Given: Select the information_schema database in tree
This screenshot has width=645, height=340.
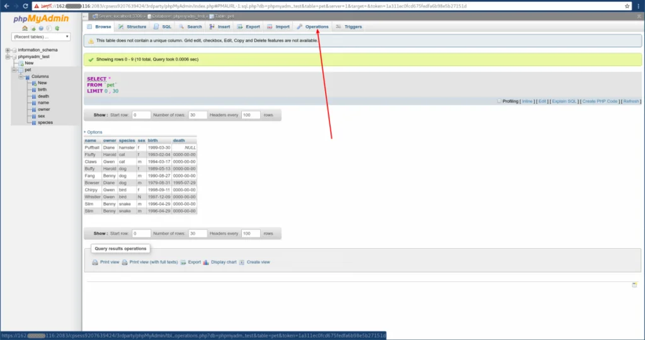Looking at the screenshot, I should click(x=37, y=50).
